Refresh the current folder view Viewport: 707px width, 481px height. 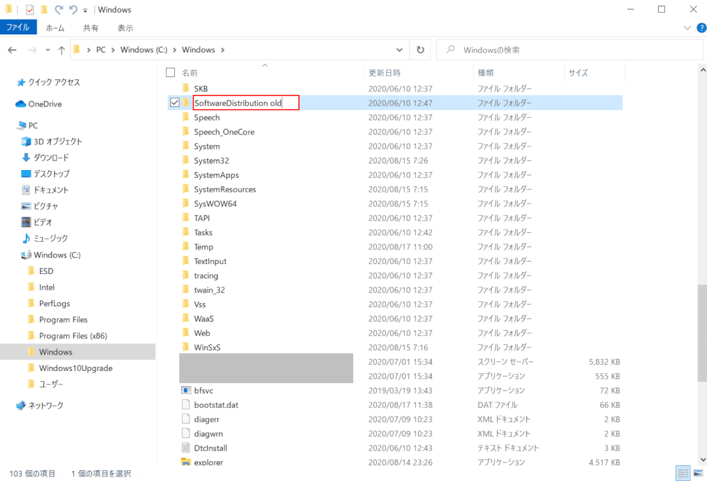tap(420, 50)
